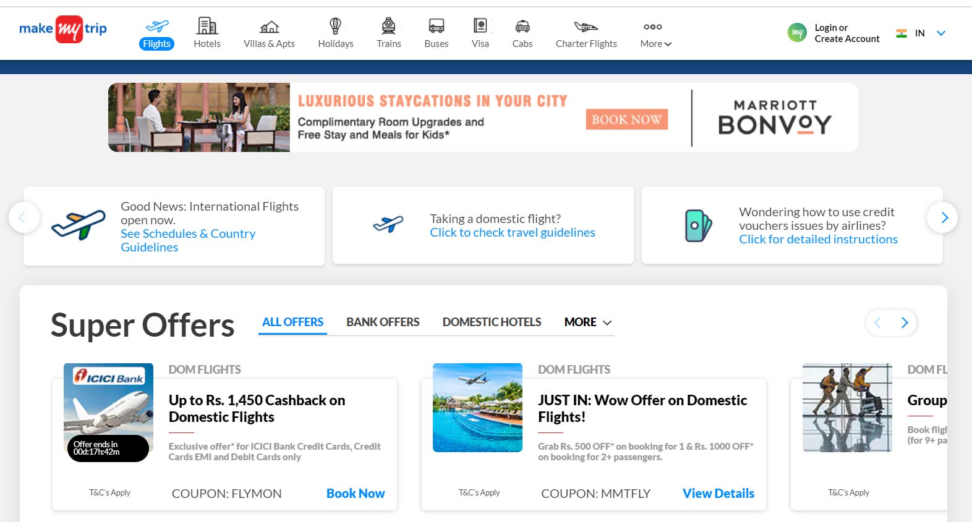Switch to the DOMESTIC HOTELS tab
This screenshot has width=972, height=522.
click(x=492, y=322)
